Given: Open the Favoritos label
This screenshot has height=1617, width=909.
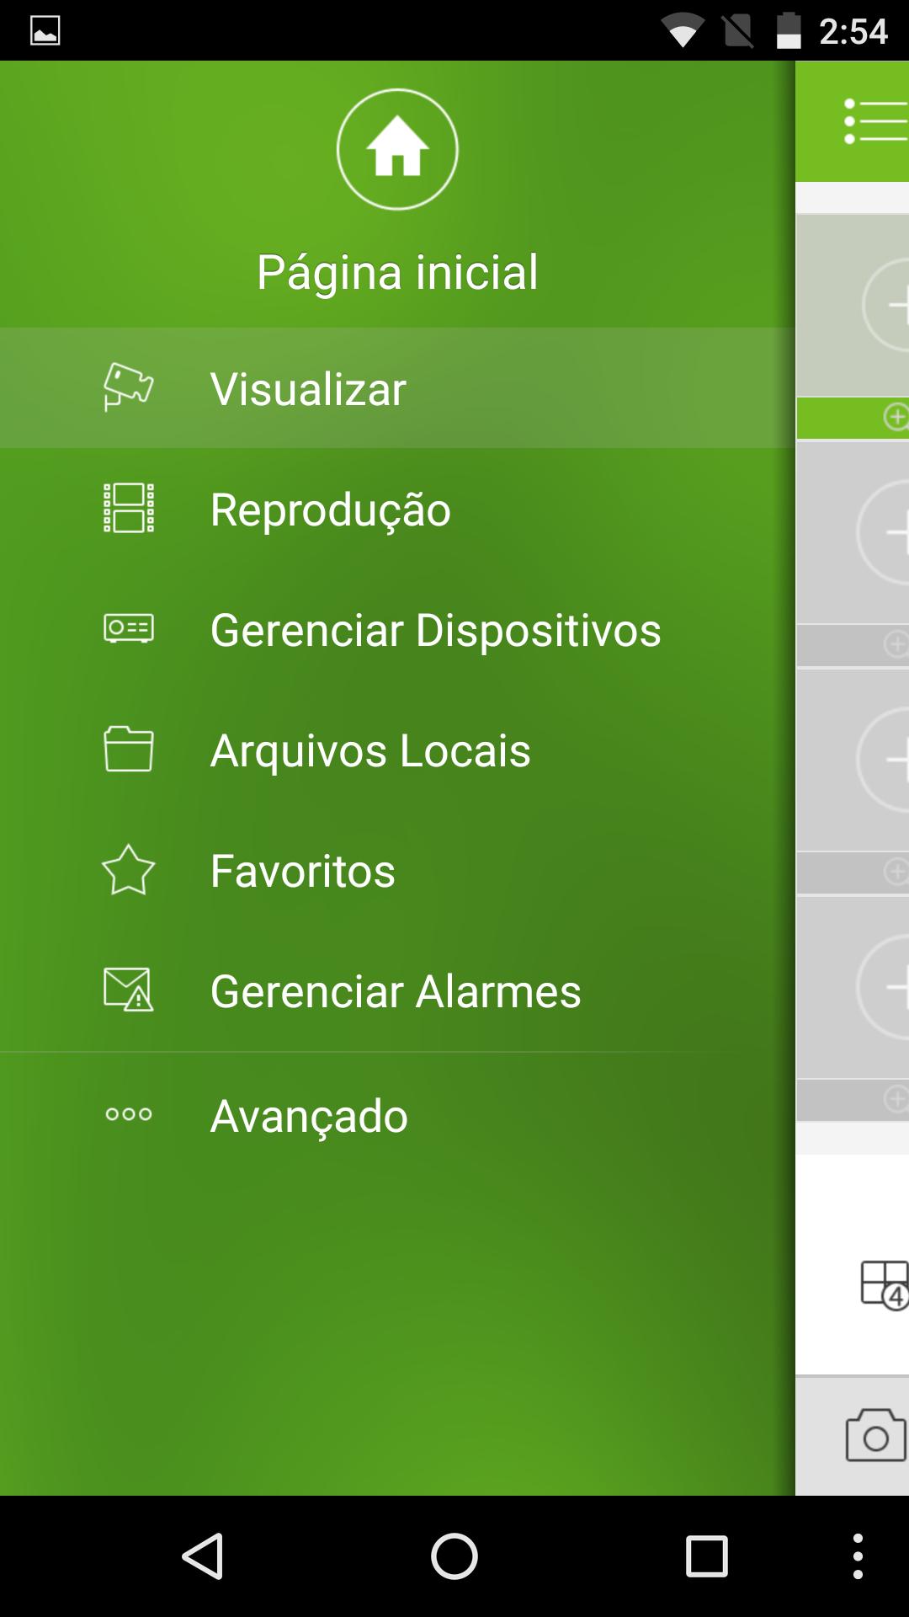Looking at the screenshot, I should pyautogui.click(x=302, y=871).
